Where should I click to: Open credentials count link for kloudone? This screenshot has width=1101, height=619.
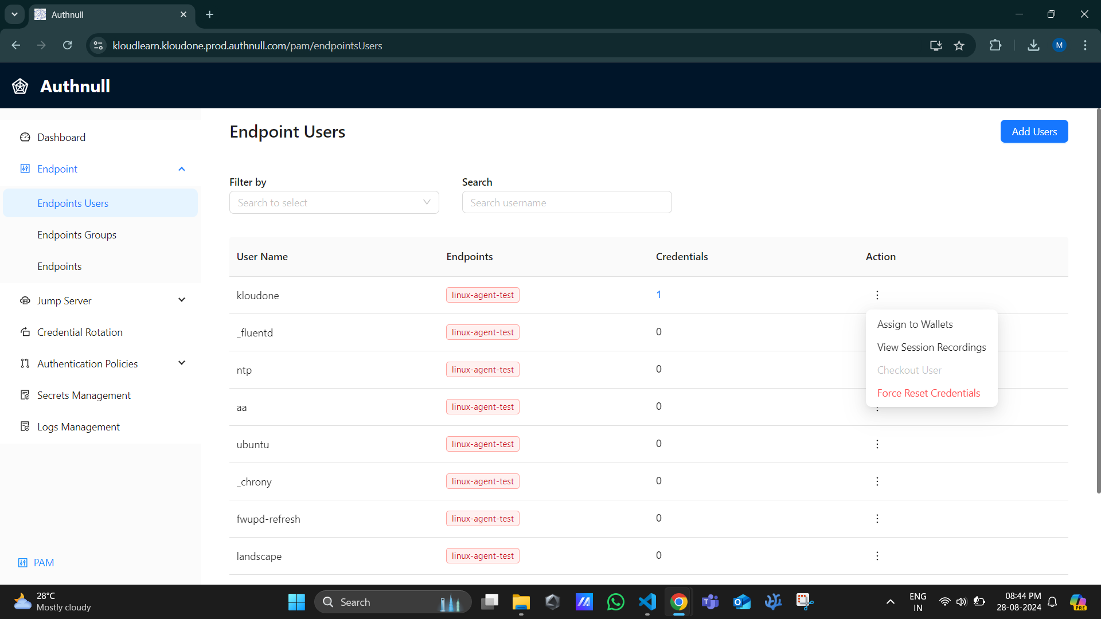click(x=658, y=294)
